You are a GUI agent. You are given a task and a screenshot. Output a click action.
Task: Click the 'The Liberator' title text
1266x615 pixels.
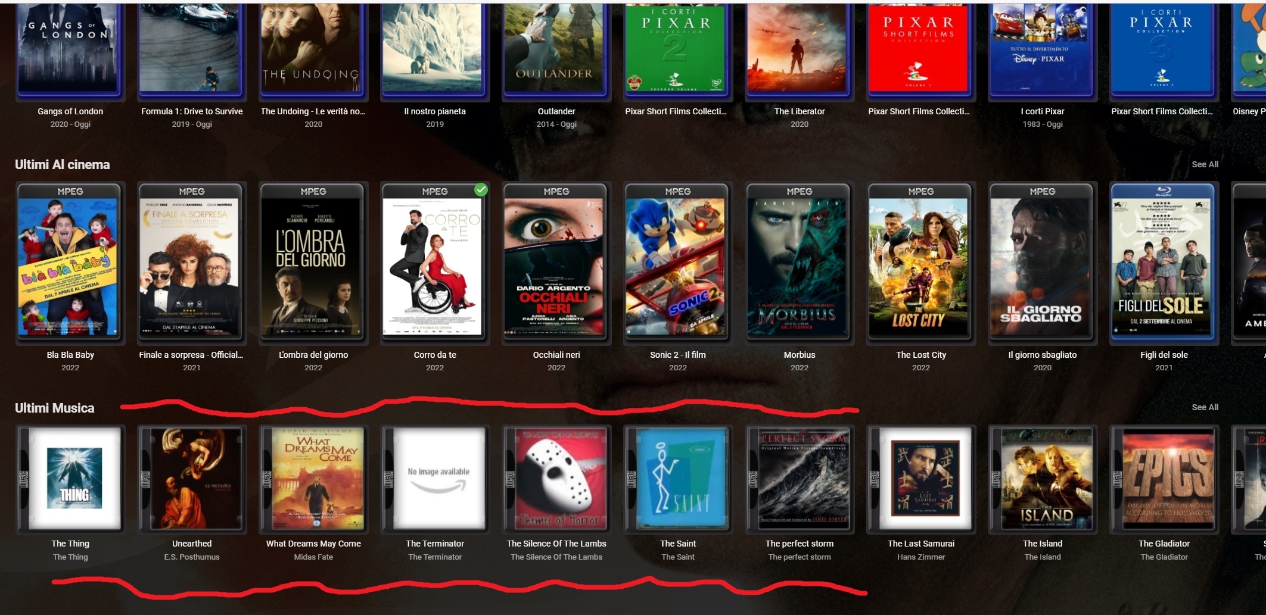click(x=800, y=111)
